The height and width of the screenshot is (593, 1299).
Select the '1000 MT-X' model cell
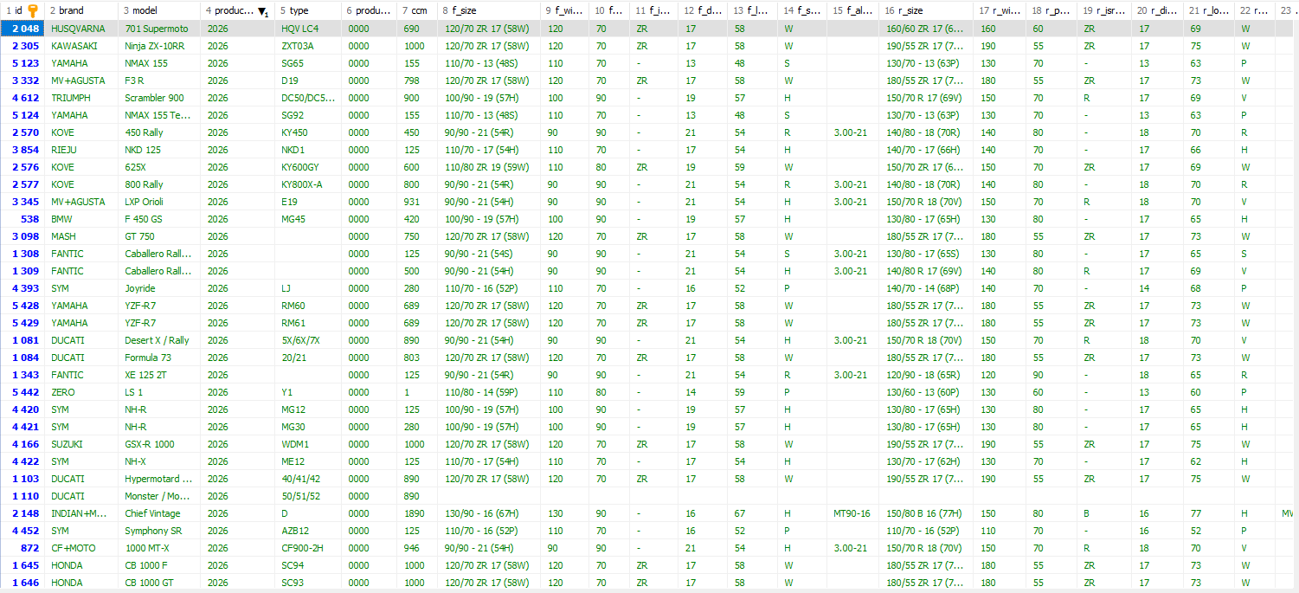(159, 548)
